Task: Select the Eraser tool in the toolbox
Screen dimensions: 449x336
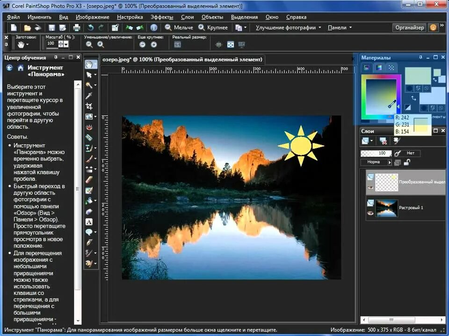Action: click(89, 180)
